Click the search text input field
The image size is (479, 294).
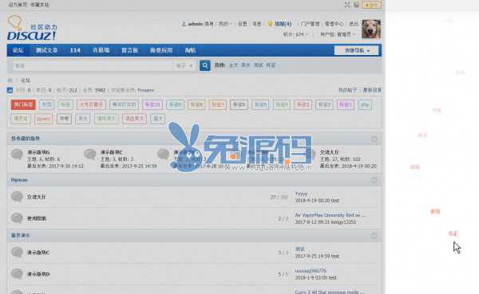[x=93, y=65]
